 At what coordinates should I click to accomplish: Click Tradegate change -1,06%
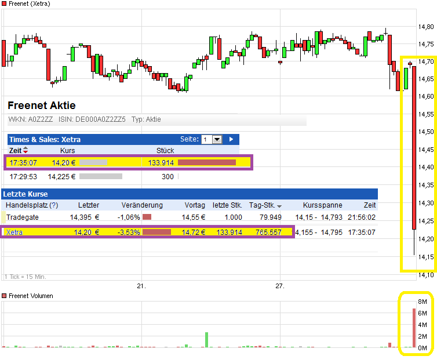(x=129, y=217)
